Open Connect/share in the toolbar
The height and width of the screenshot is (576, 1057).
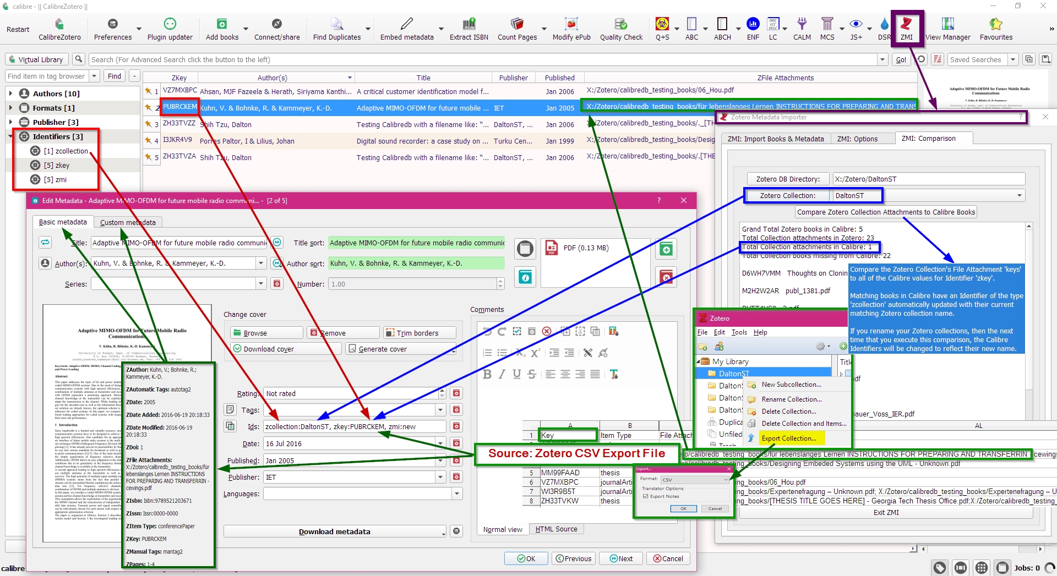277,29
